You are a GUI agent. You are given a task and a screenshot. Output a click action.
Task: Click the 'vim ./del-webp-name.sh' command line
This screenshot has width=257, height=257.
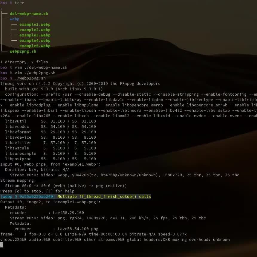point(33,67)
